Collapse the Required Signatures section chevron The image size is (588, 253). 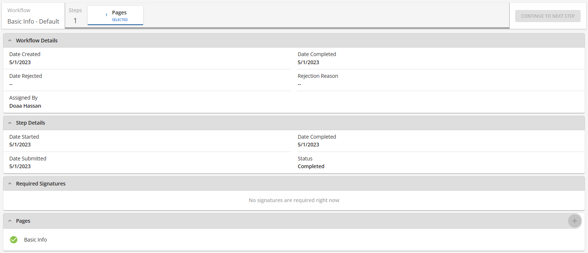(x=10, y=184)
